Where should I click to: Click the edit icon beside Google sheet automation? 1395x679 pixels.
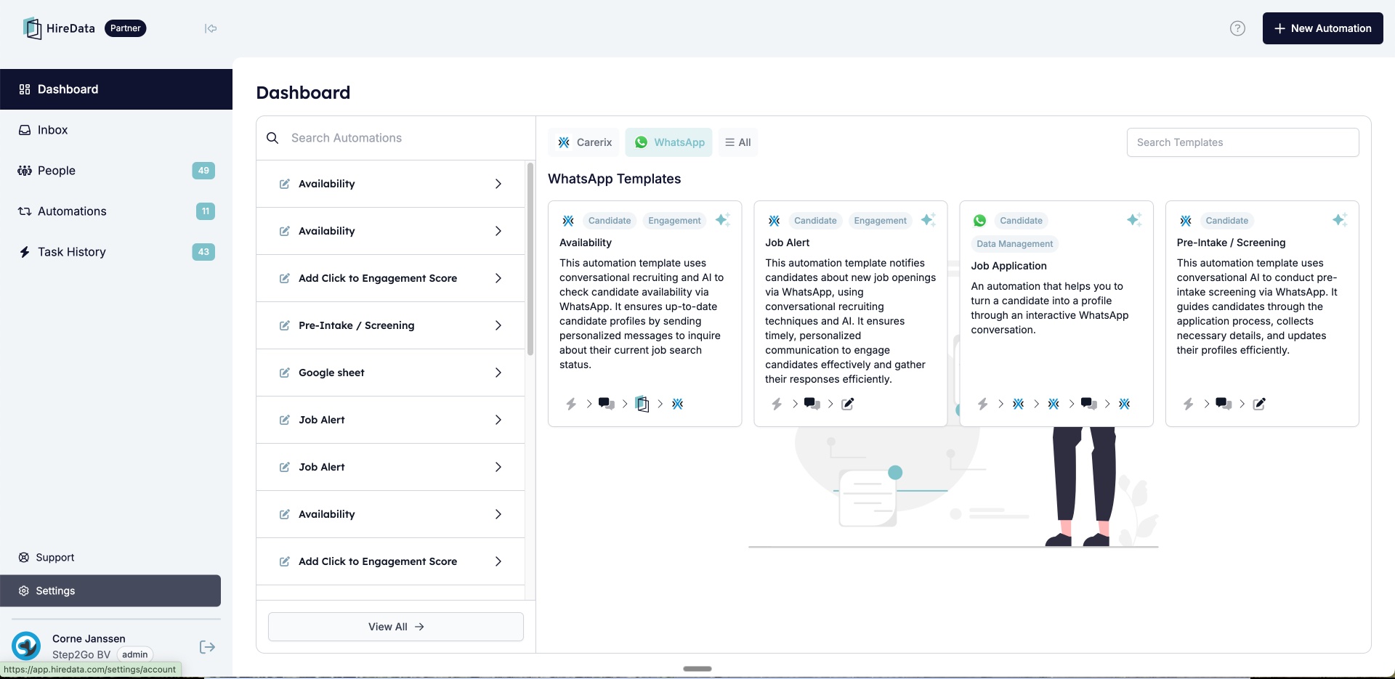point(285,373)
